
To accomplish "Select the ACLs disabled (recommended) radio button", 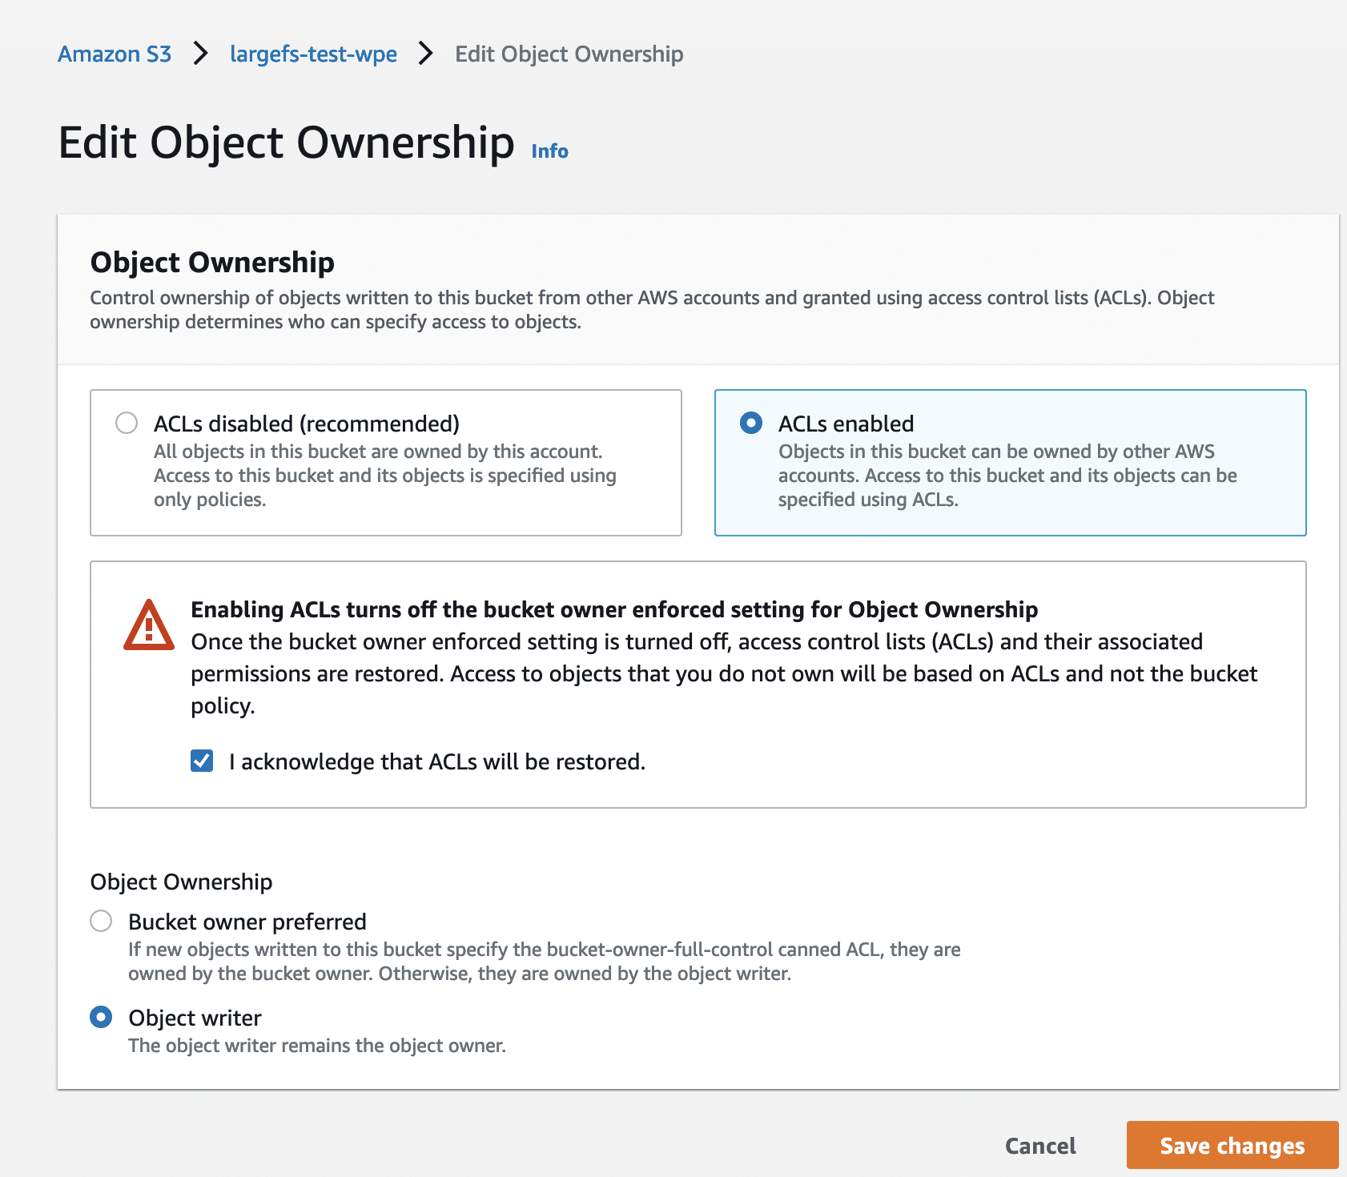I will pos(127,423).
